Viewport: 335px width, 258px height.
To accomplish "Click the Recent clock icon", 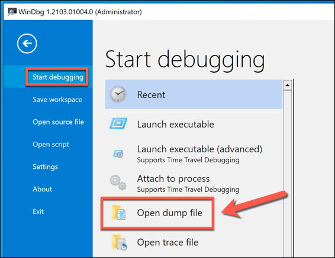I will click(x=118, y=94).
